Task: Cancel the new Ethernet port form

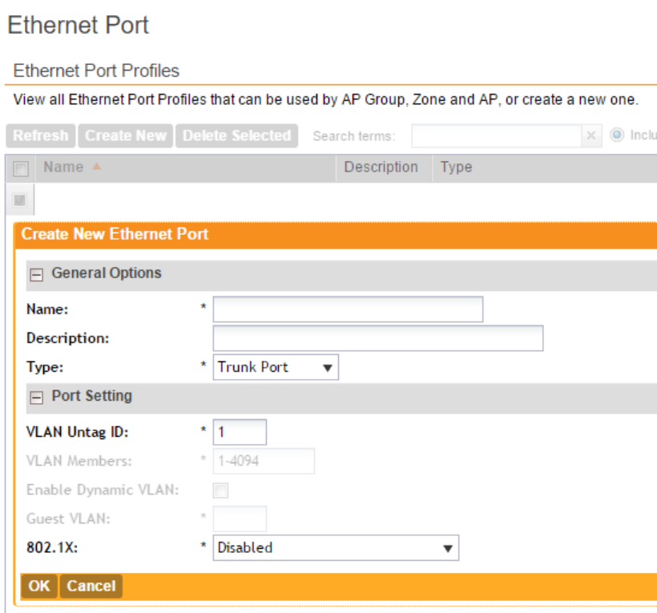Action: coord(91,586)
